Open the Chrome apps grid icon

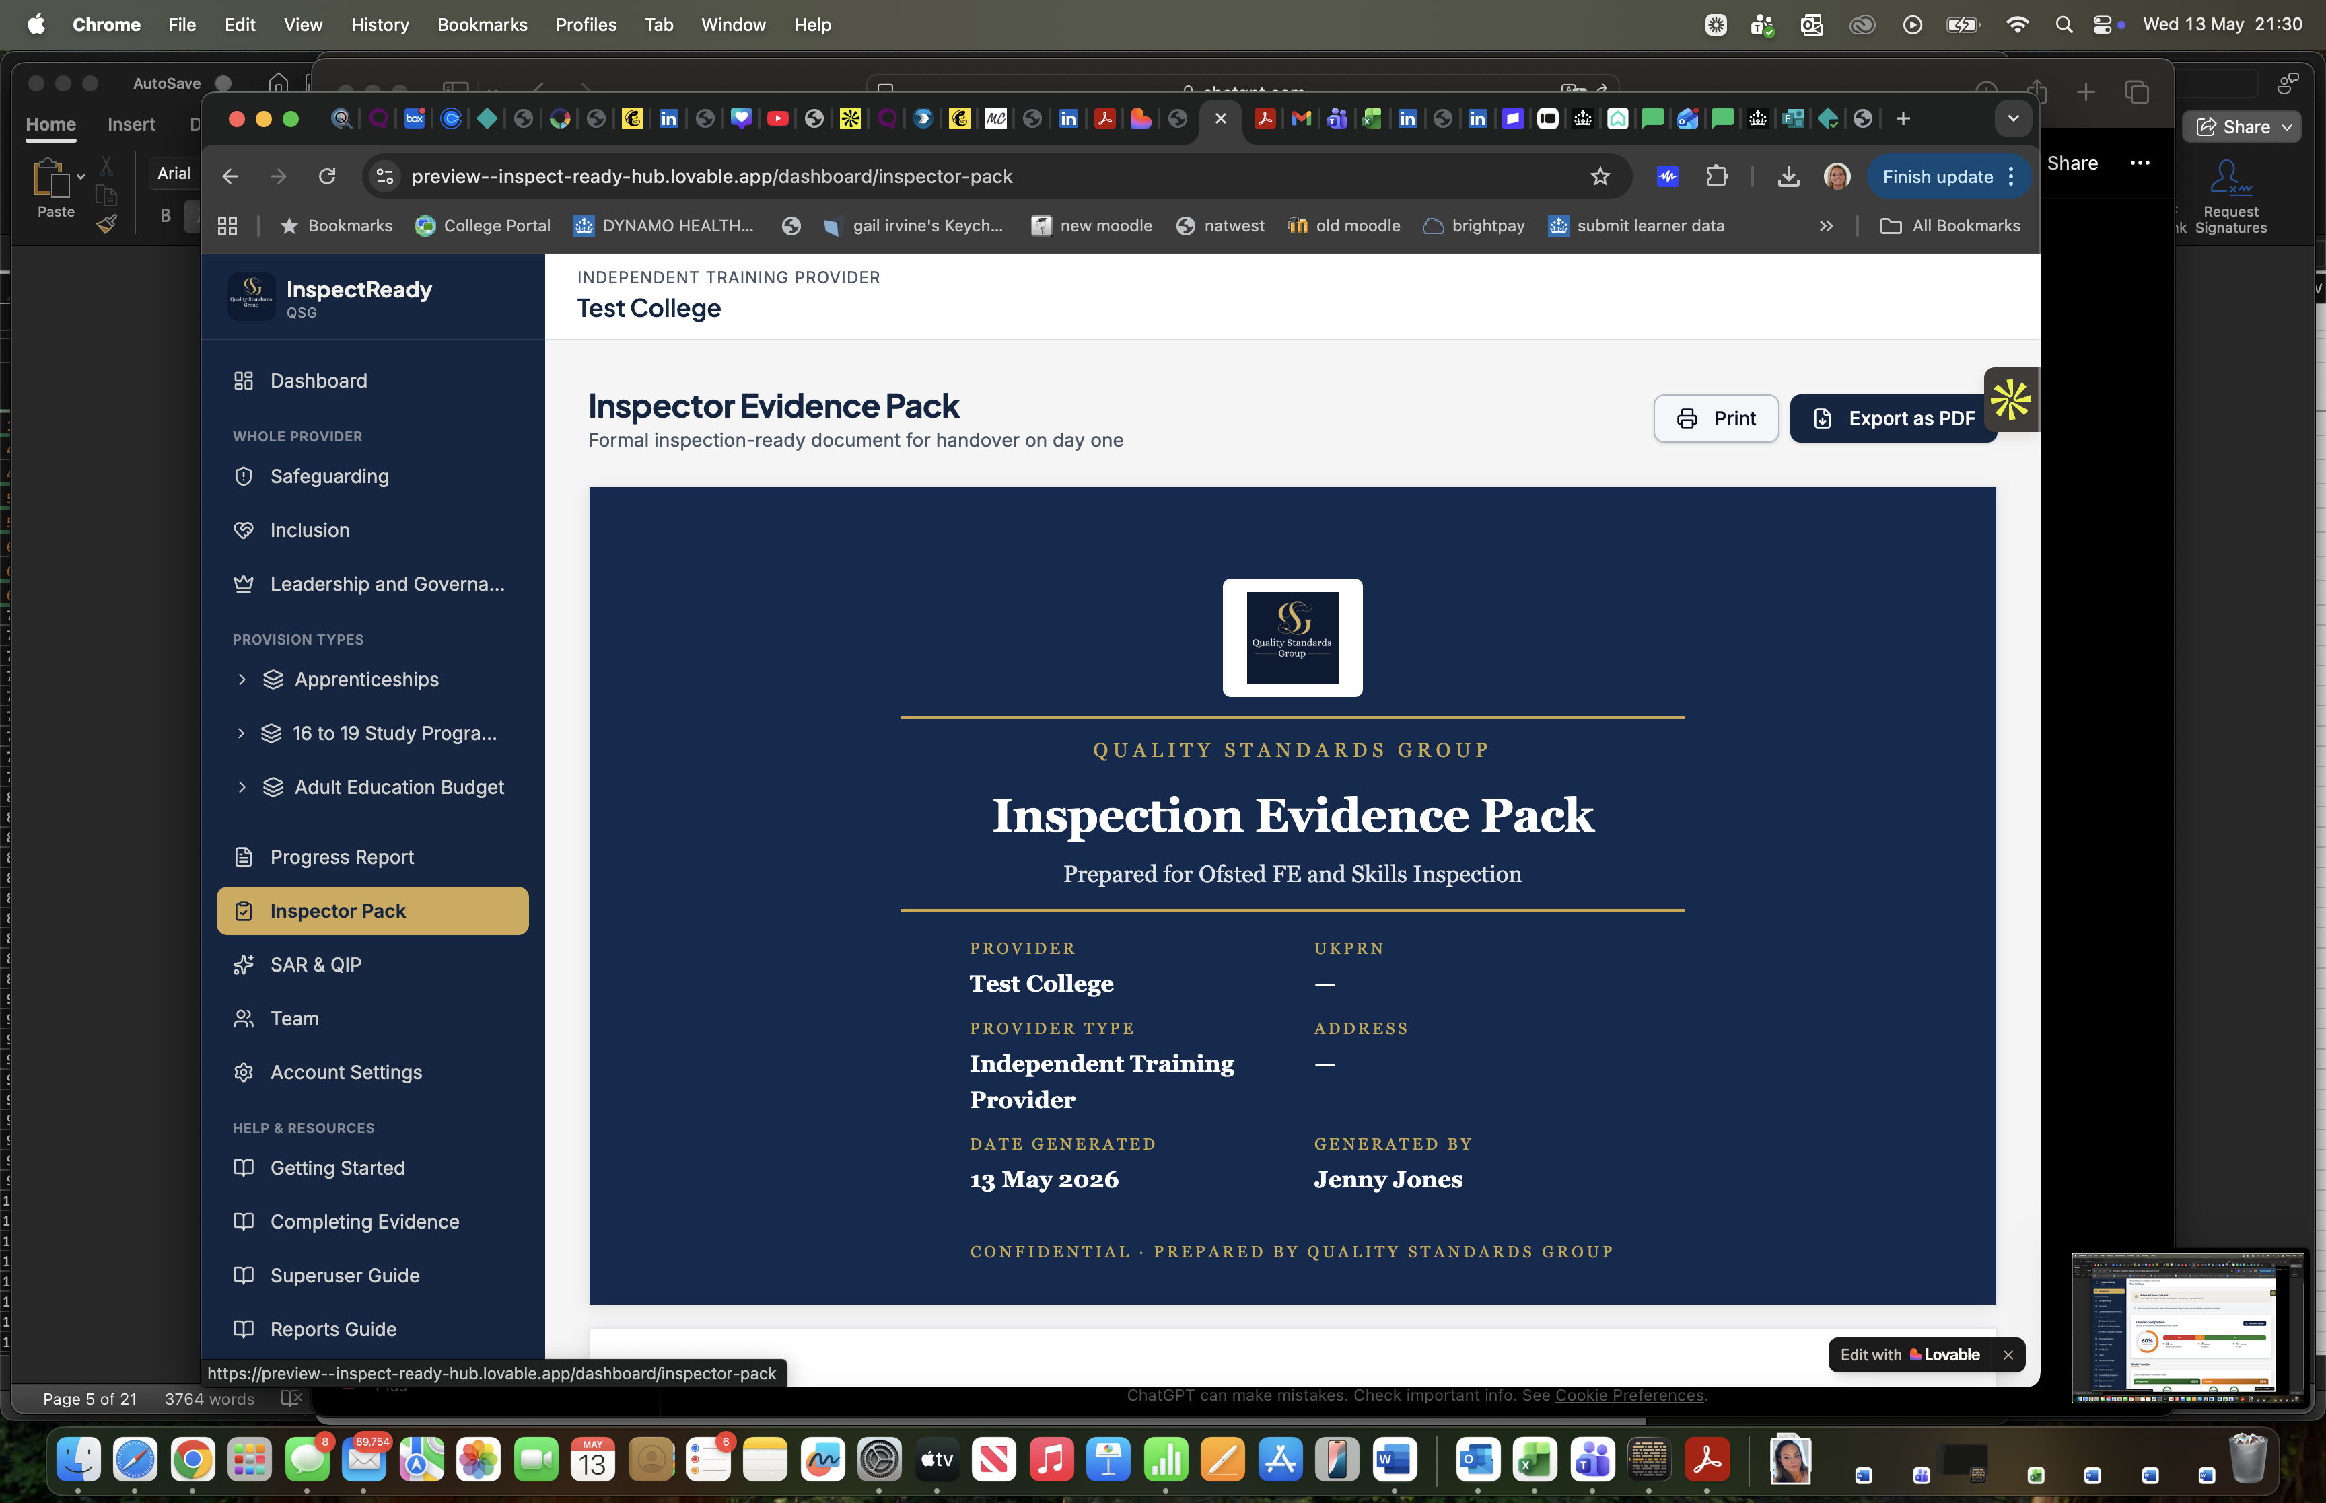coord(227,225)
